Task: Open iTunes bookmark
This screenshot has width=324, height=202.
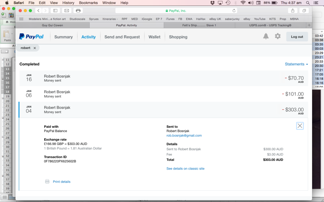Action: click(x=170, y=19)
